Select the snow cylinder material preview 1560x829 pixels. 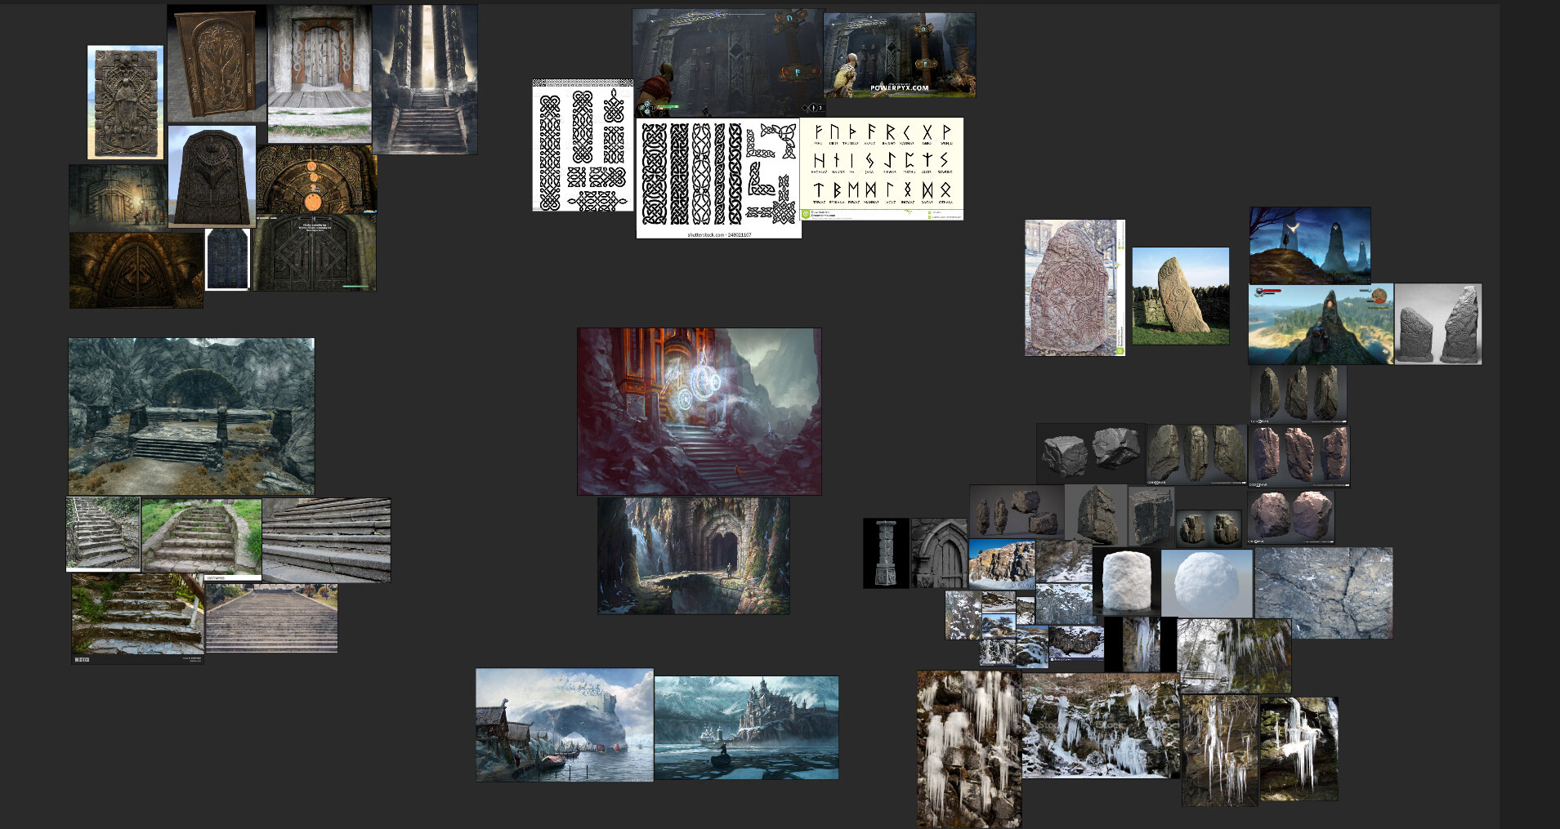click(x=1127, y=582)
